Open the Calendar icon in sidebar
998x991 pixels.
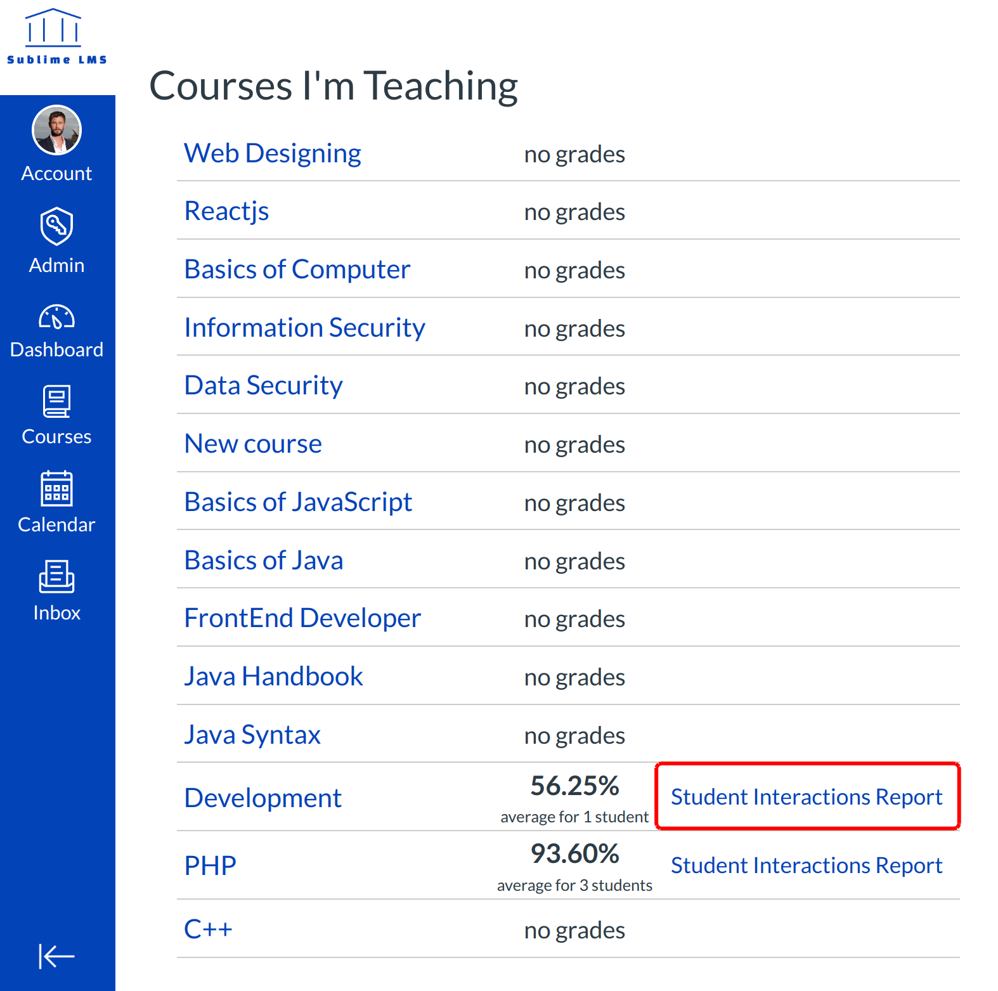56,489
